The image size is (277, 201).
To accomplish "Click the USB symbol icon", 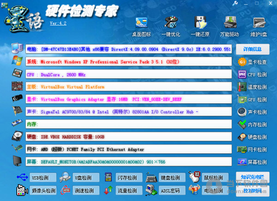I will [23, 177].
